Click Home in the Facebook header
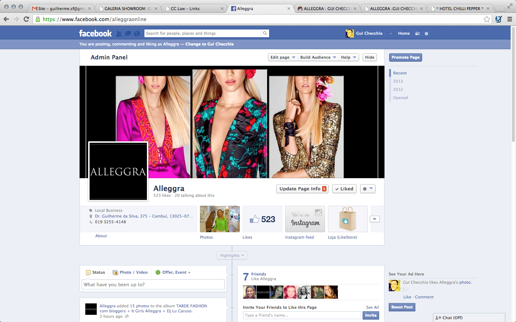Viewport: 516px width, 322px height. pos(404,33)
